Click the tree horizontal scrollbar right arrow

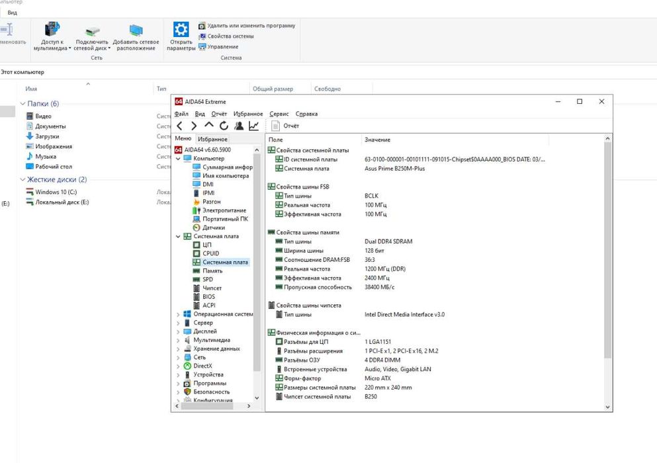click(x=249, y=406)
